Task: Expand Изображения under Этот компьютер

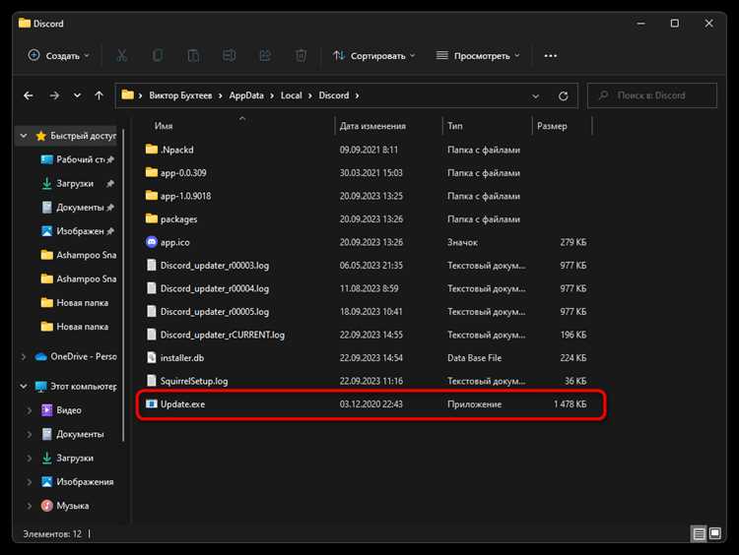Action: click(x=30, y=482)
